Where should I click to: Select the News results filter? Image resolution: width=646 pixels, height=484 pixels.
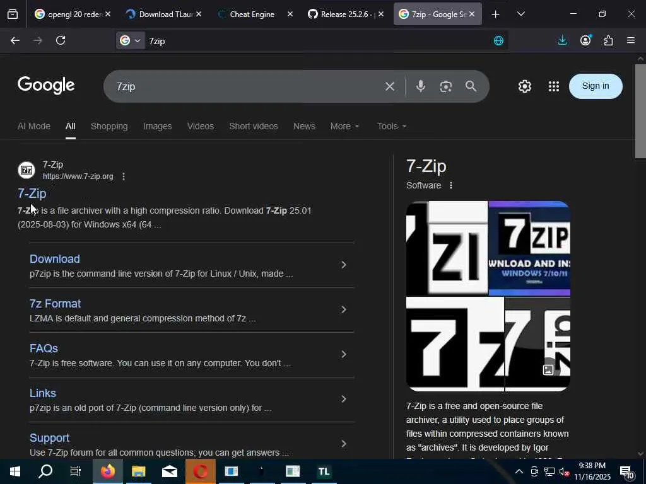click(304, 126)
